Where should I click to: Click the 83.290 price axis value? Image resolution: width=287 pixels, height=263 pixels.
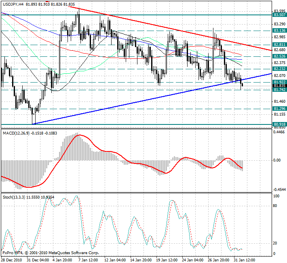(x=280, y=24)
